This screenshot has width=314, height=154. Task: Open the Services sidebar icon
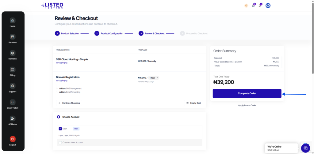(x=13, y=37)
